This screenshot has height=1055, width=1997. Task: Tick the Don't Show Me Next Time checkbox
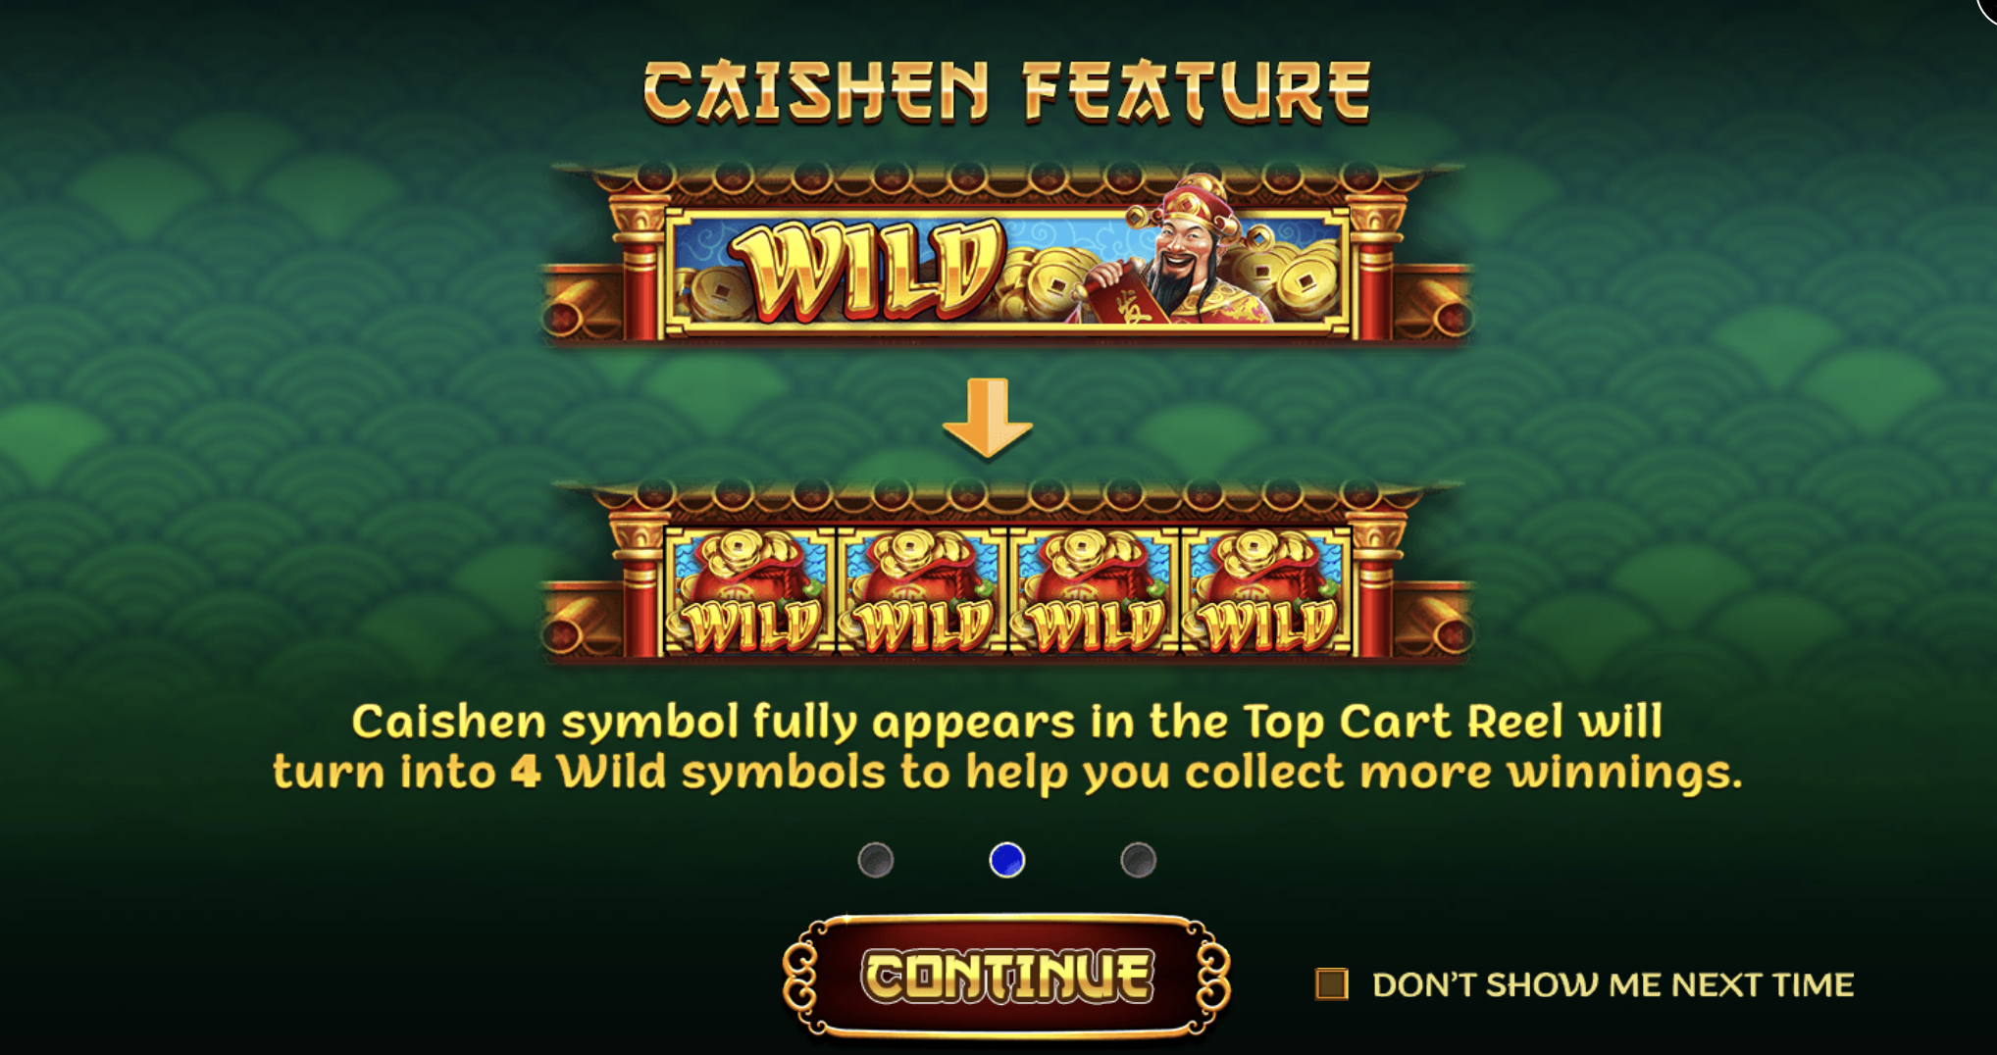pos(1331,983)
